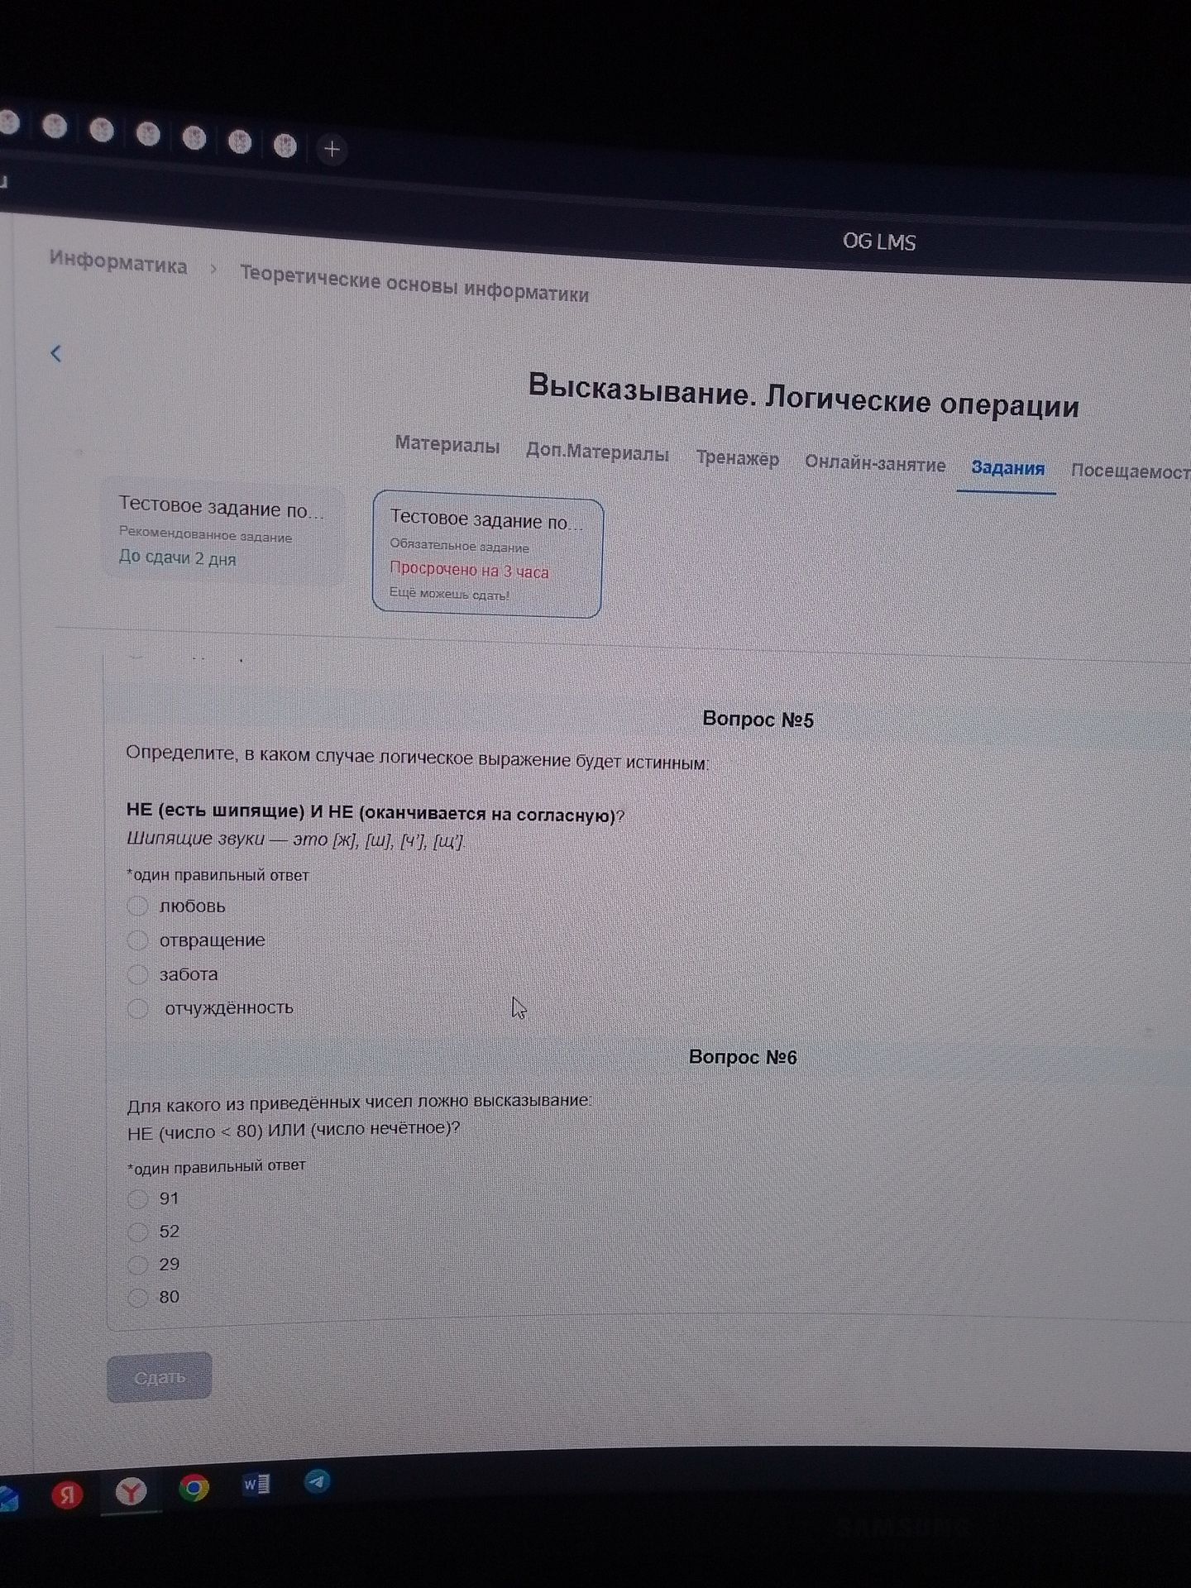1191x1588 pixels.
Task: Open Telegram from the taskbar
Action: (318, 1480)
